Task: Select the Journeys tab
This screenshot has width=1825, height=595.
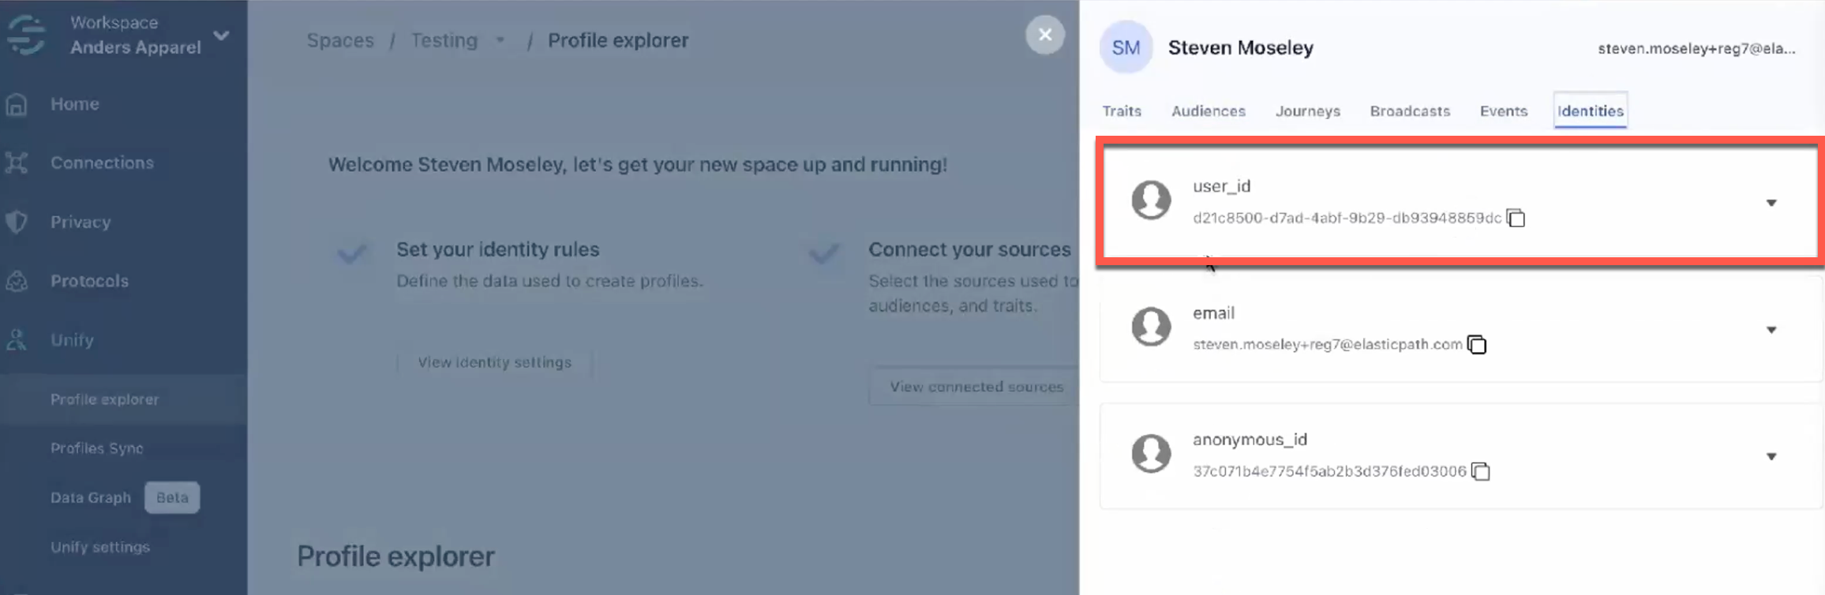Action: (1307, 111)
